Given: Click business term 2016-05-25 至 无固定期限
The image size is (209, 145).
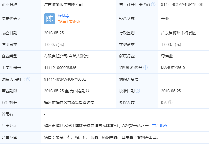Looking at the screenshot, I should 66,91.
